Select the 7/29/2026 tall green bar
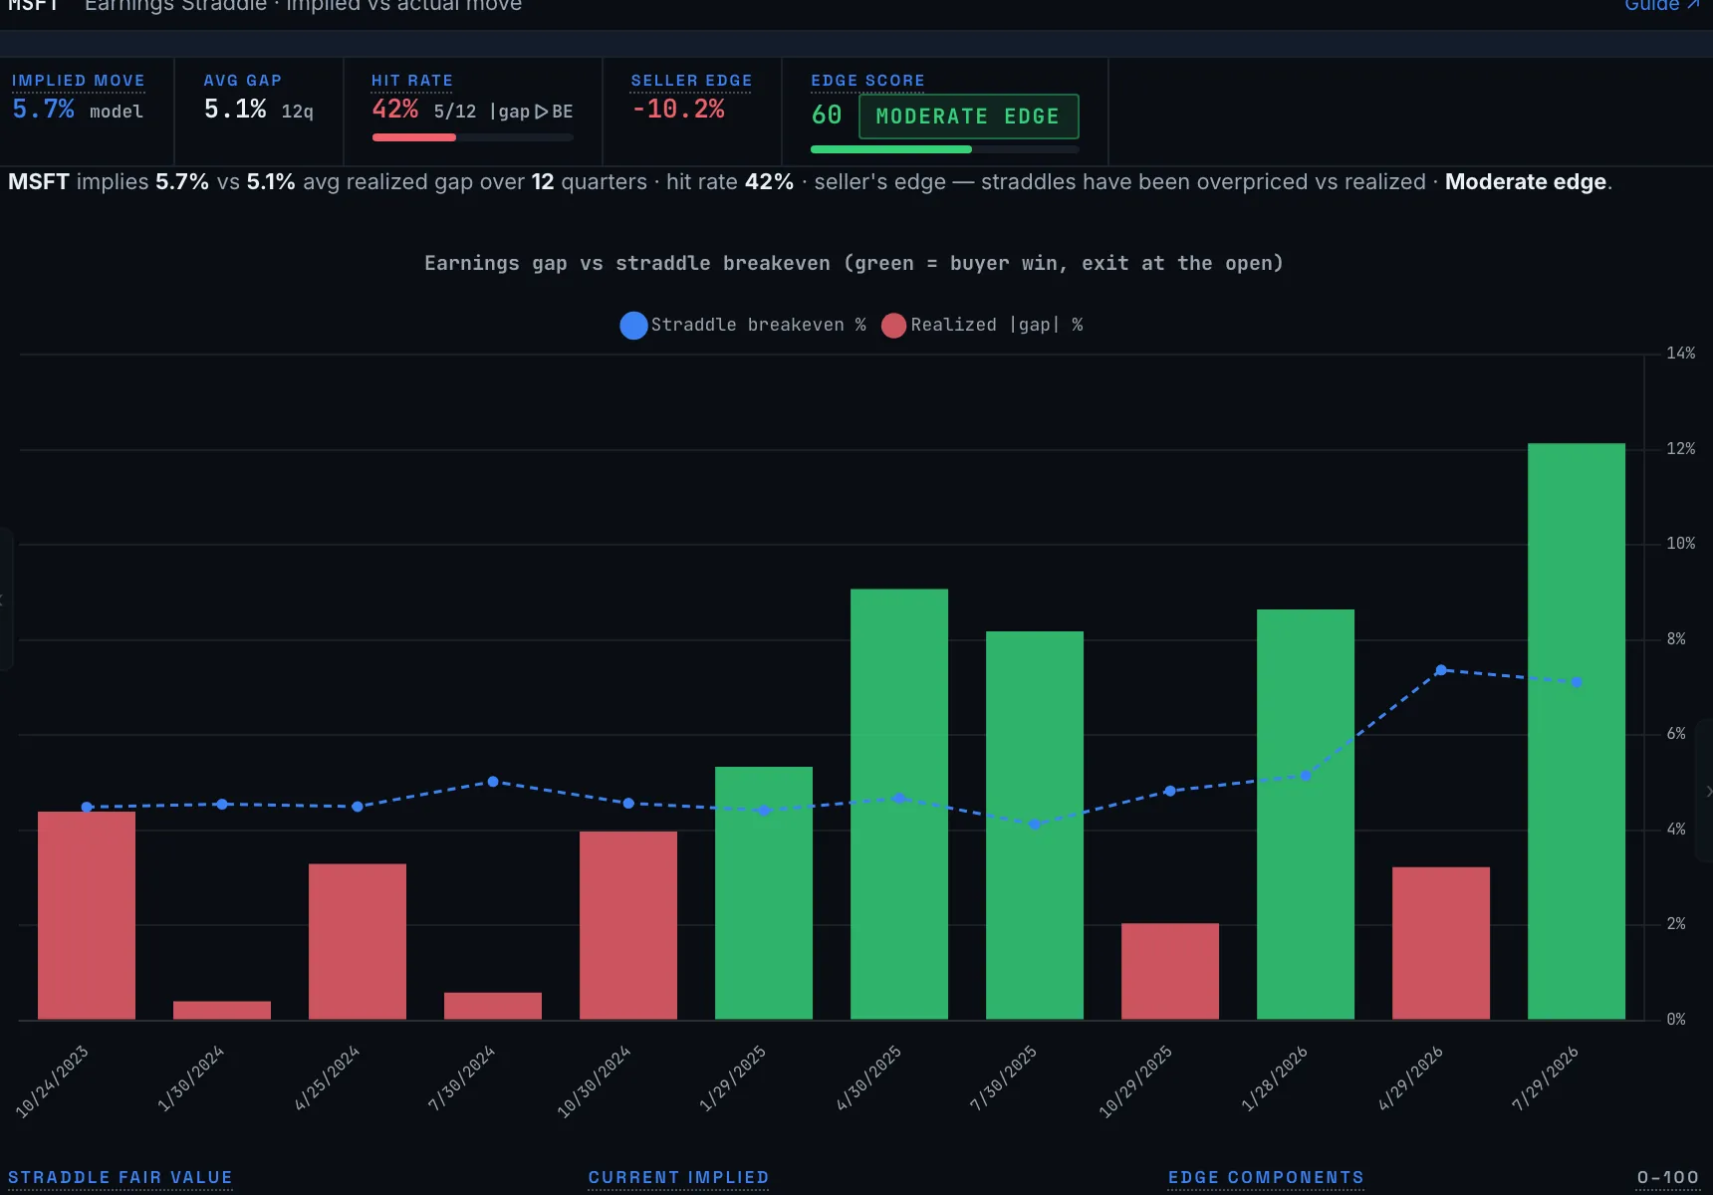Viewport: 1713px width, 1195px height. click(1577, 732)
